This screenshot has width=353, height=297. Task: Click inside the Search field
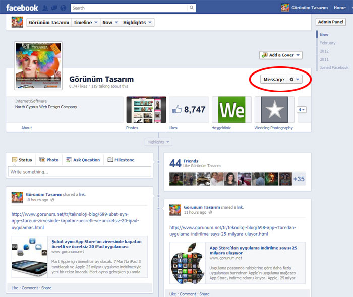(x=129, y=8)
